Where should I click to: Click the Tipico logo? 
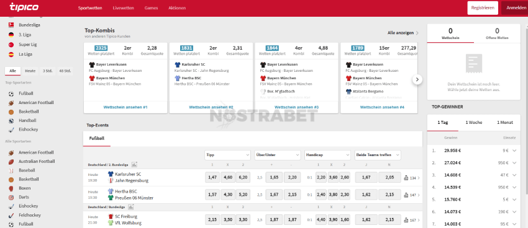[24, 7]
